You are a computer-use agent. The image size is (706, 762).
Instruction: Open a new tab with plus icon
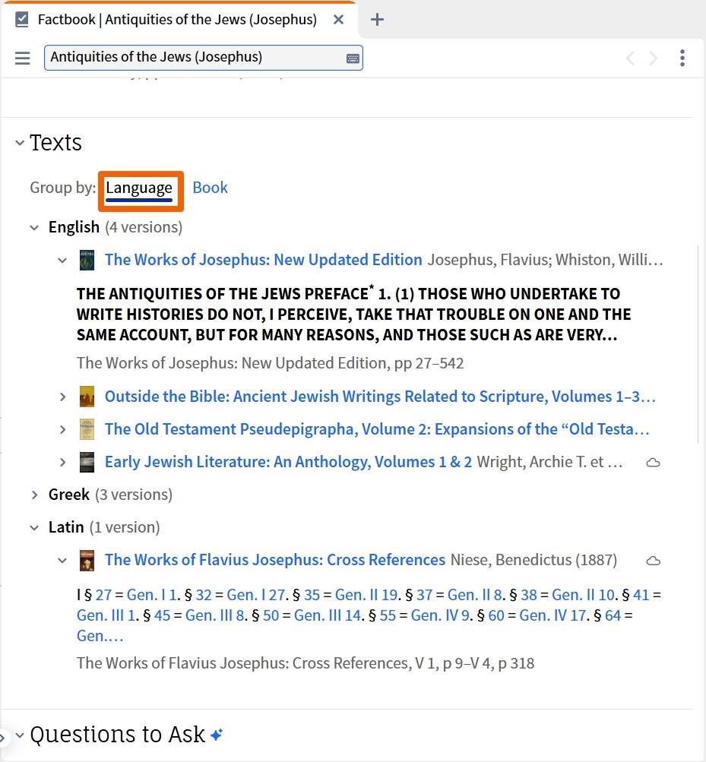click(x=377, y=20)
